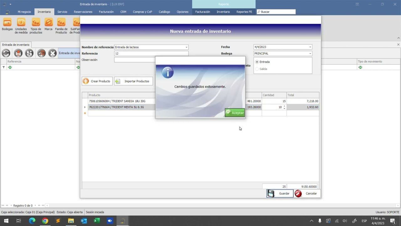Screen dimensions: 401x226
Task: Open Familia de Producto icon
Action: tap(61, 26)
